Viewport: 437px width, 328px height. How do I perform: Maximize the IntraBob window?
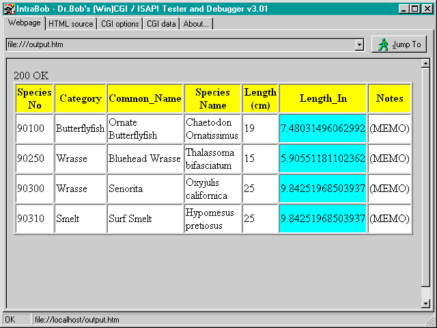414,9
